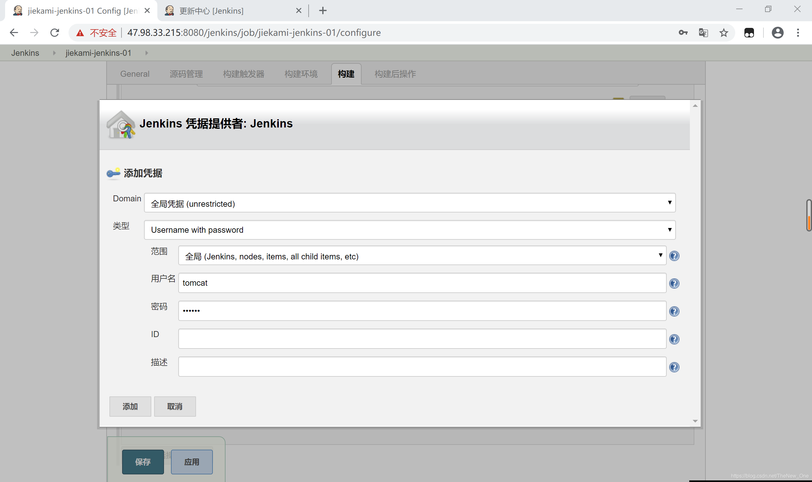Bookmark this page with the star icon
The width and height of the screenshot is (812, 482).
coord(724,32)
